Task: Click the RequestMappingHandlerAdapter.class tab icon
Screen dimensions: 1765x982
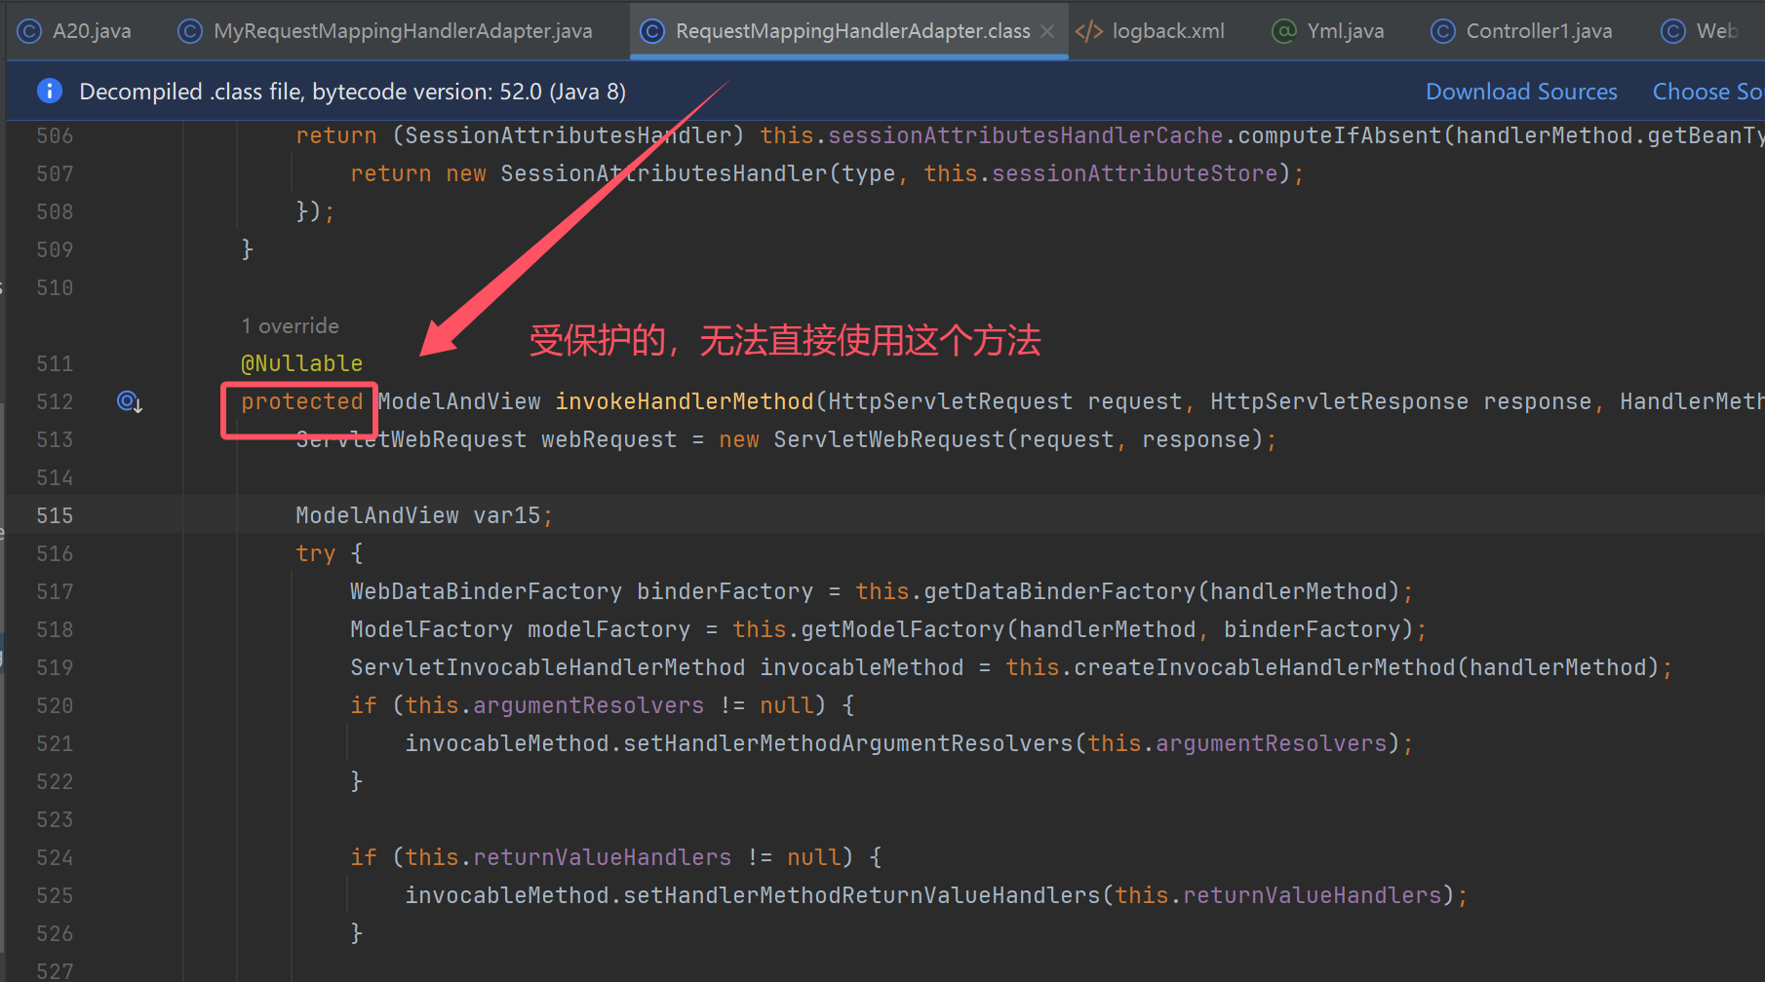Action: (652, 31)
